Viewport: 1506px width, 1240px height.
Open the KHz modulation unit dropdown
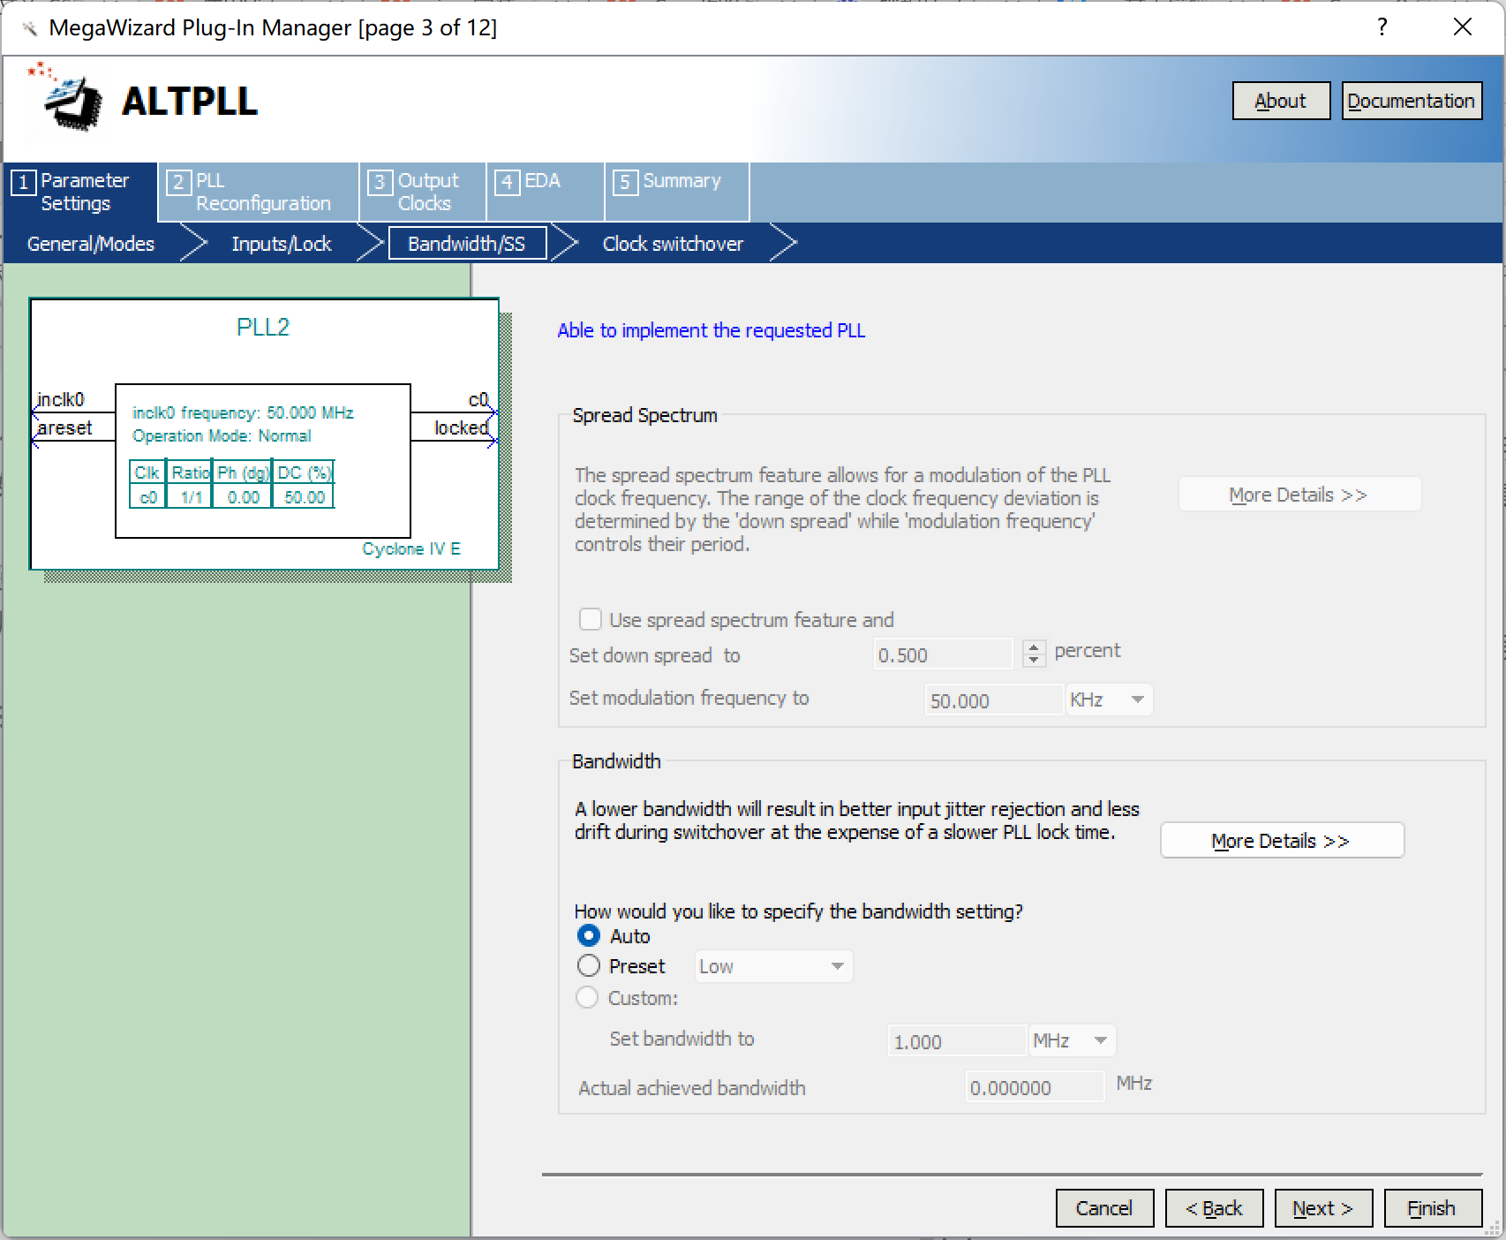tap(1109, 700)
